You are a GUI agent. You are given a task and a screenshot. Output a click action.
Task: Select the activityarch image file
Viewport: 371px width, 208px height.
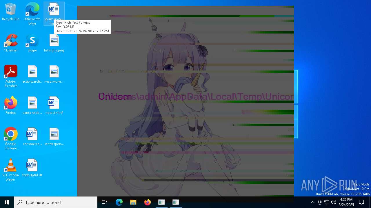coord(32,75)
